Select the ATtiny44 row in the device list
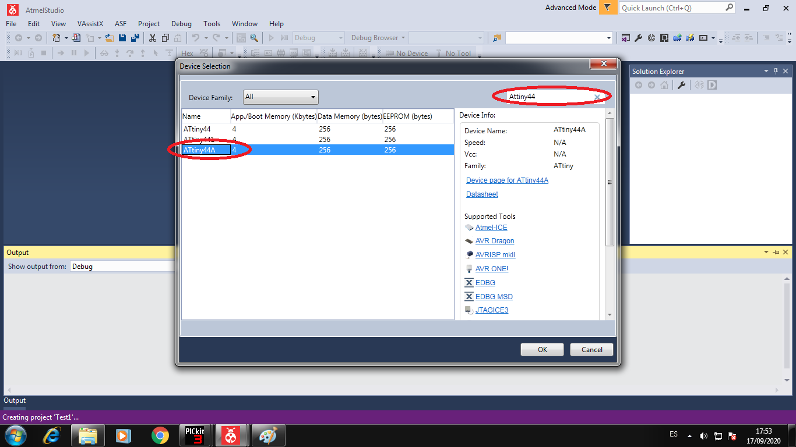The height and width of the screenshot is (447, 796). (x=318, y=129)
